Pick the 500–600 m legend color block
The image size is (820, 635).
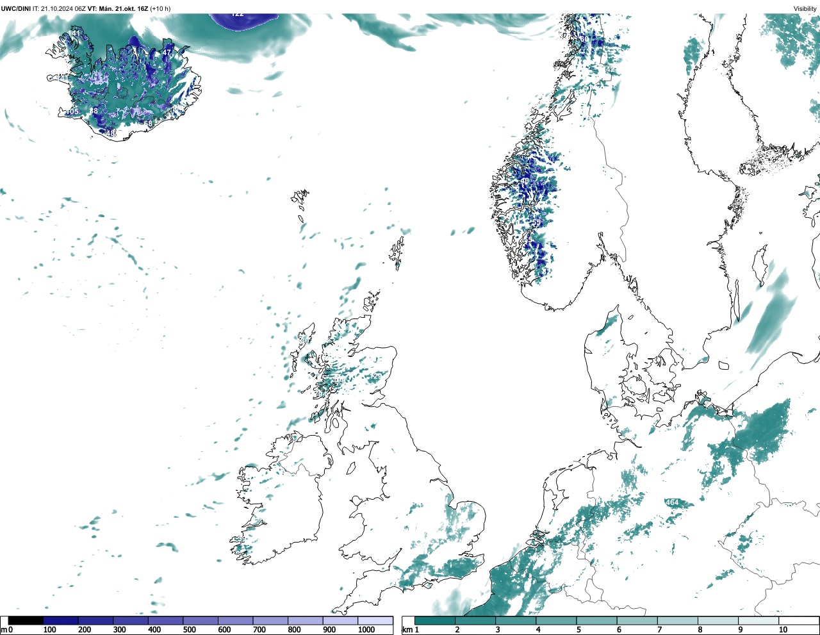(x=201, y=620)
